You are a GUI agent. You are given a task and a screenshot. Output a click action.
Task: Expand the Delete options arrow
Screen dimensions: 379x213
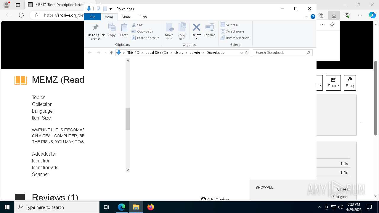pos(196,39)
